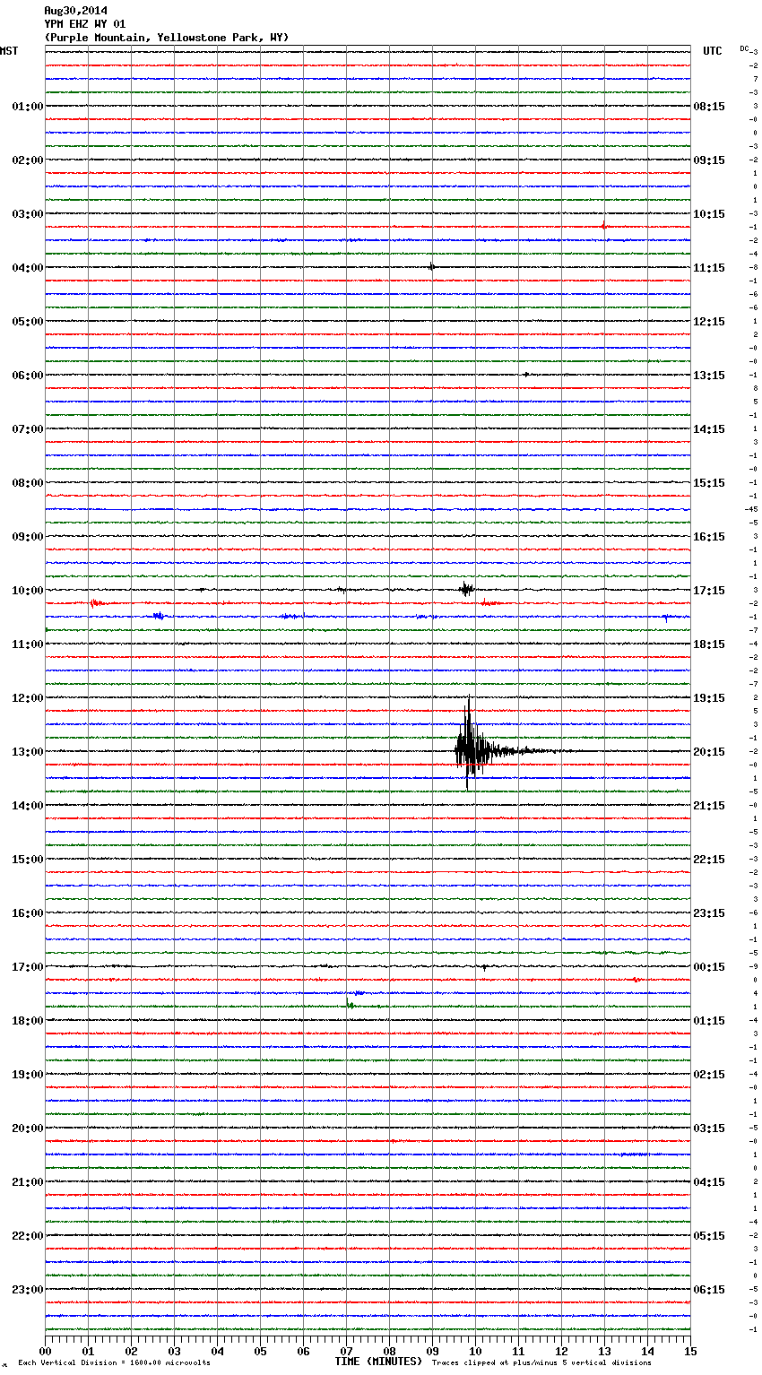
Task: Click the date text Aug30,2014
Action: click(x=76, y=11)
